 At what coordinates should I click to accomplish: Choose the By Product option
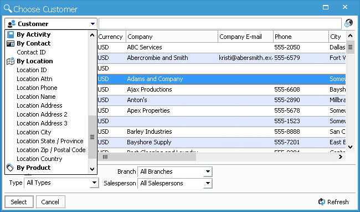point(34,168)
